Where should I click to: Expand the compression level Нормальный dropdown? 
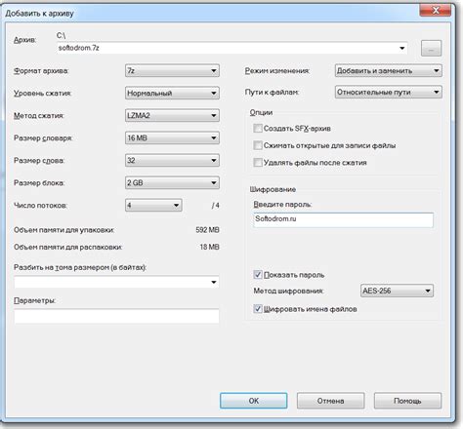pos(172,93)
